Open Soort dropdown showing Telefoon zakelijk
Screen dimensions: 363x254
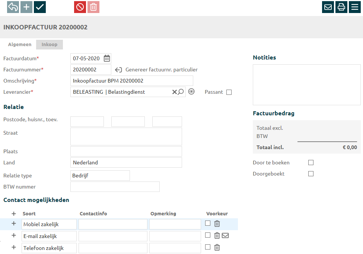(x=49, y=248)
